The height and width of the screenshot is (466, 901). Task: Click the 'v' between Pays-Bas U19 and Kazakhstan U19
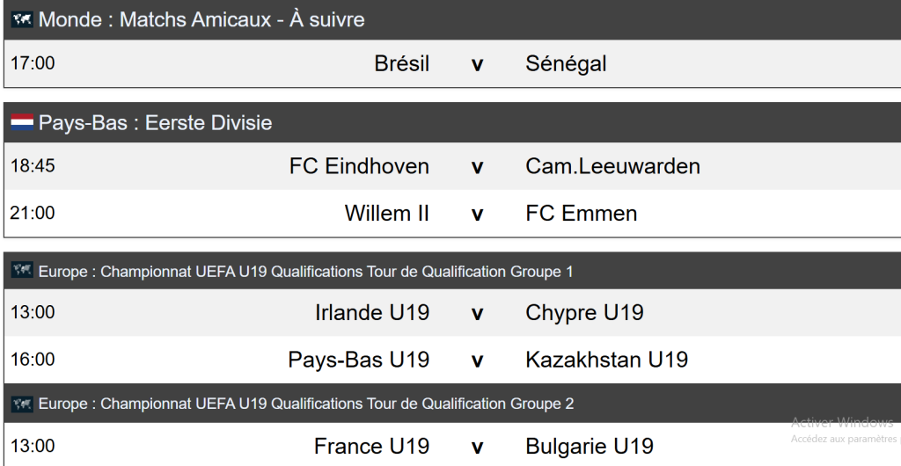(477, 360)
